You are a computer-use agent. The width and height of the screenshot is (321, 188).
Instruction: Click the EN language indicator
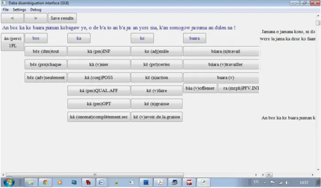click(x=256, y=182)
